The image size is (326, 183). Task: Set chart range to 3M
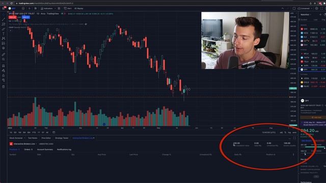pos(24,132)
